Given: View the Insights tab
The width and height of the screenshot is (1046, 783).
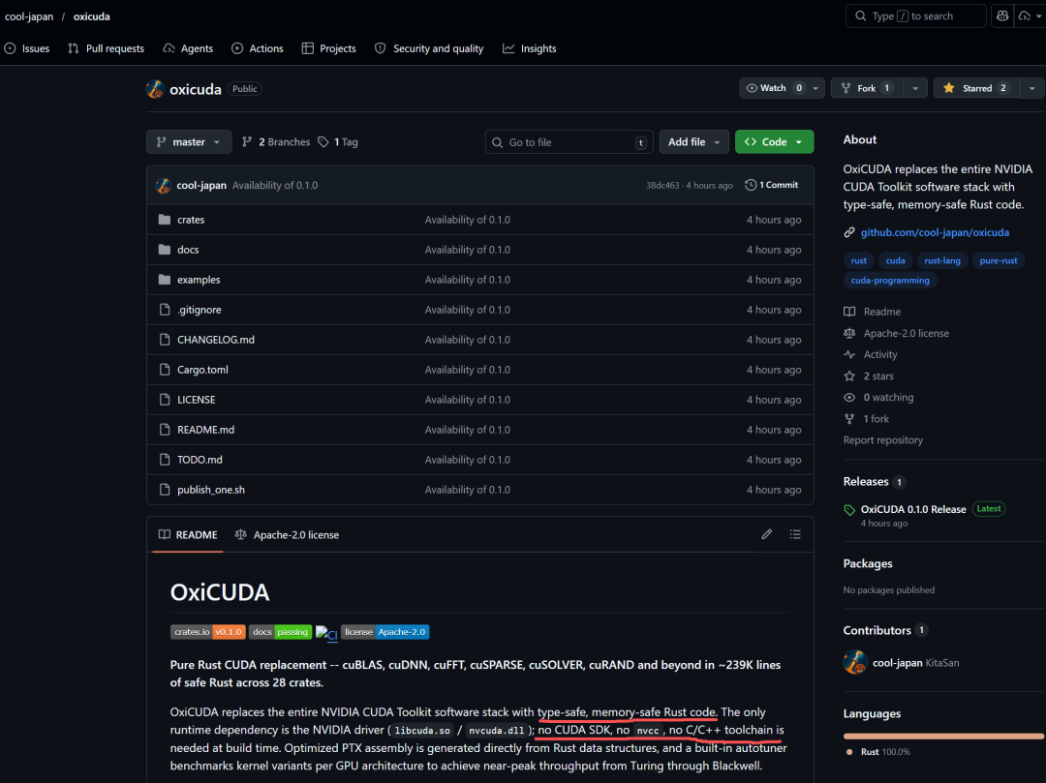Looking at the screenshot, I should click(x=530, y=48).
